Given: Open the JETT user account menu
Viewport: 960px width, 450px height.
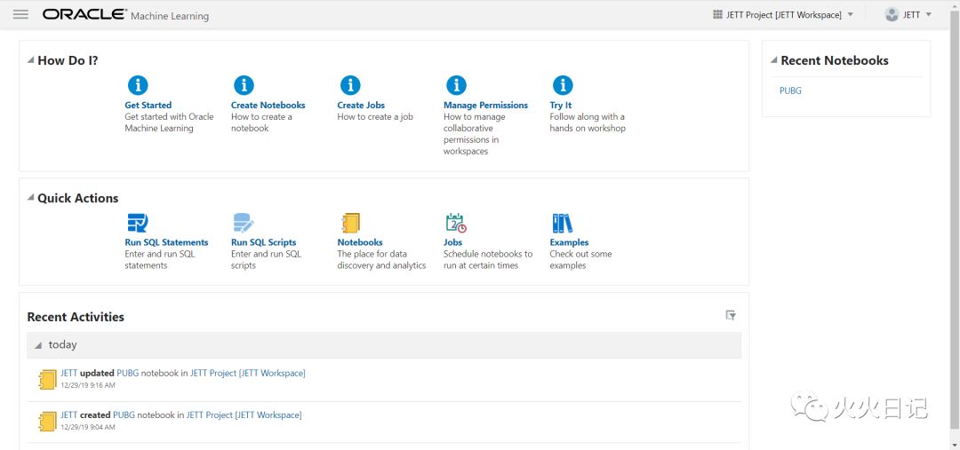Looking at the screenshot, I should 908,14.
